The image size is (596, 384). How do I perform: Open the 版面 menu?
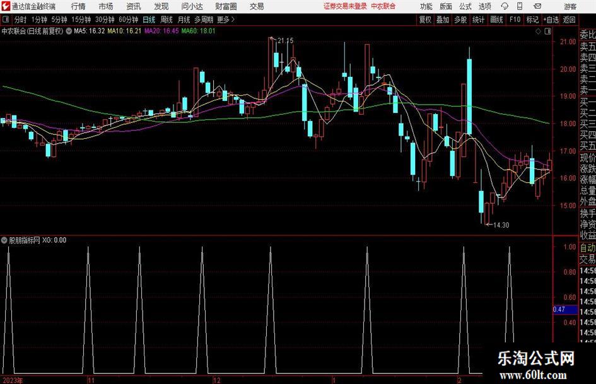[446, 6]
